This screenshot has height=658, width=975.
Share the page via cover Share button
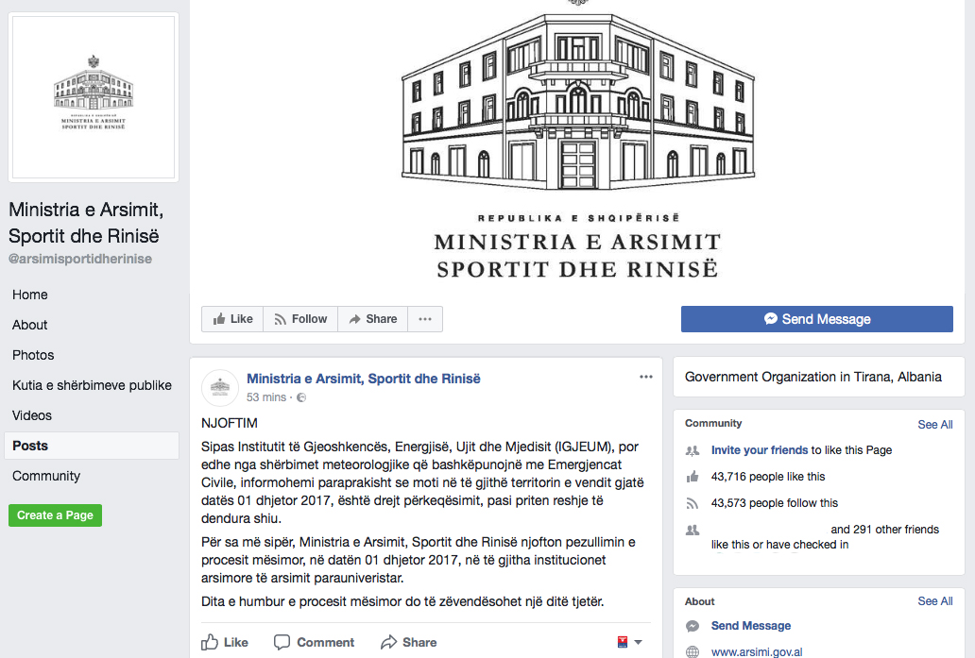tap(373, 319)
